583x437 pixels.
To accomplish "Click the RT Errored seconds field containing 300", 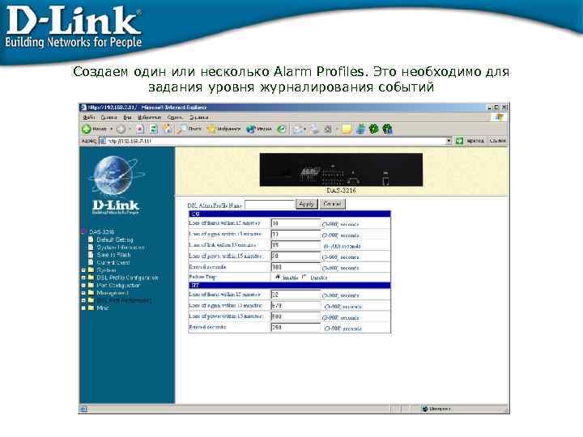I will tap(296, 328).
